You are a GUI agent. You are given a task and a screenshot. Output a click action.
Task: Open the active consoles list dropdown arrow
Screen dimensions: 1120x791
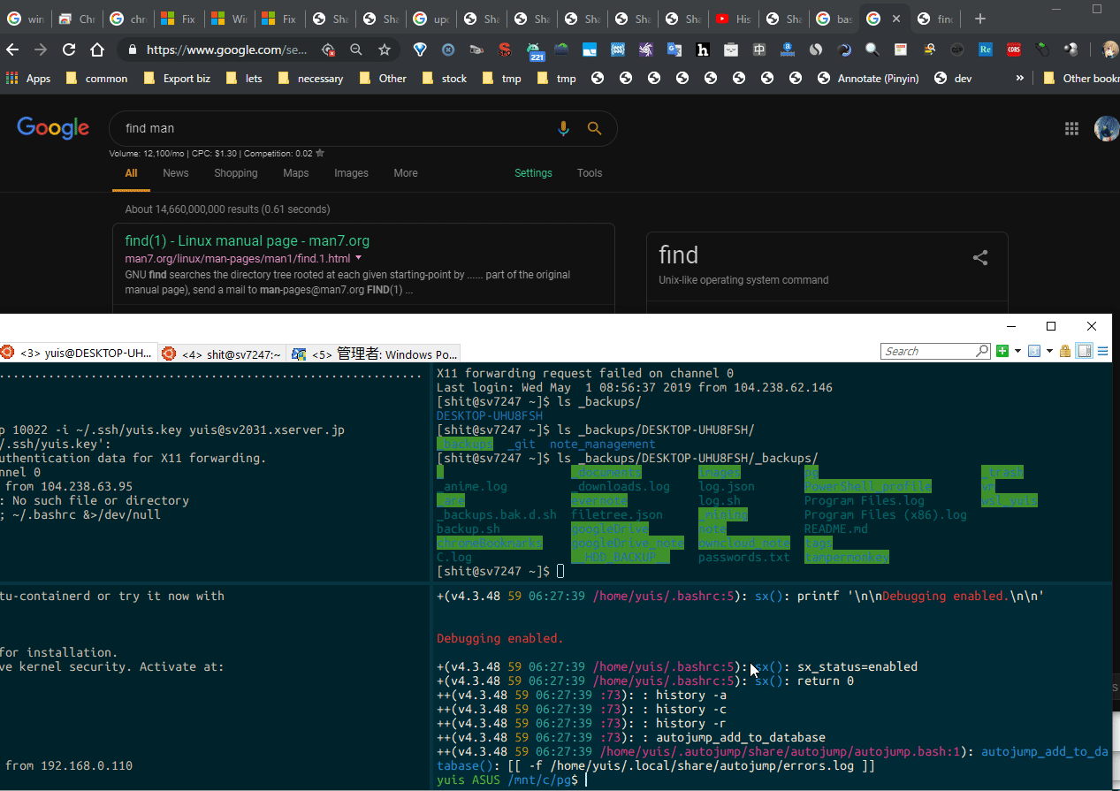(1049, 351)
